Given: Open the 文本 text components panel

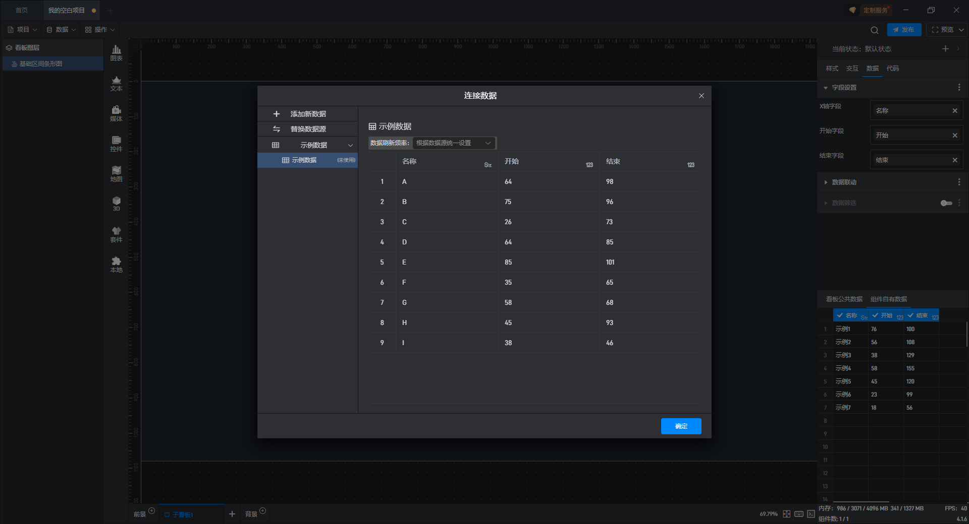Looking at the screenshot, I should click(116, 83).
